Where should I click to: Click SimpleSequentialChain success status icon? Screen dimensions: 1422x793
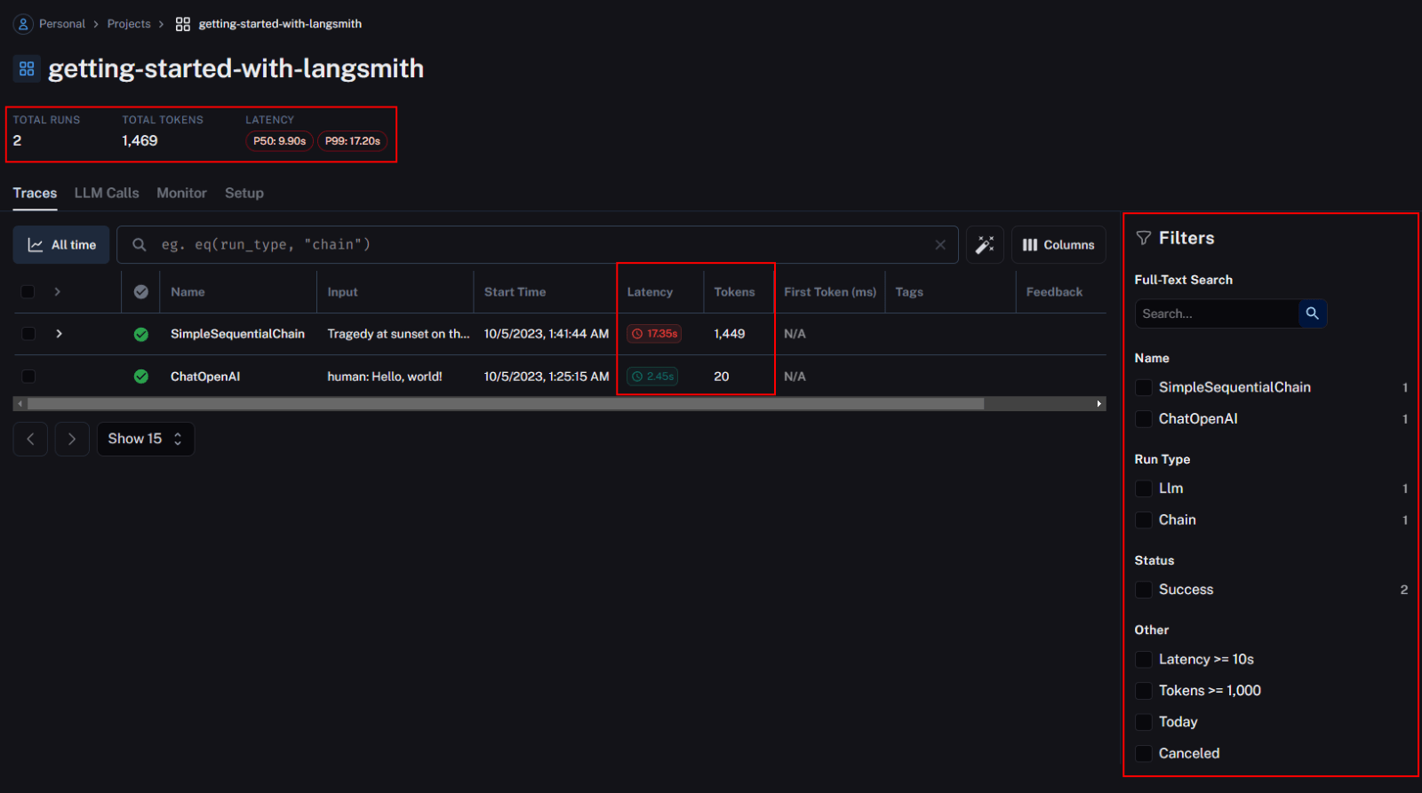(141, 334)
